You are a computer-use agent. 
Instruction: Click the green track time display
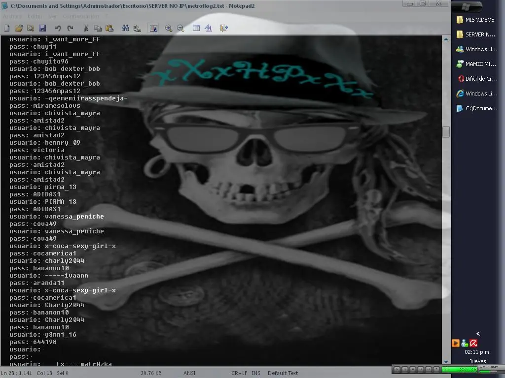pos(460,369)
